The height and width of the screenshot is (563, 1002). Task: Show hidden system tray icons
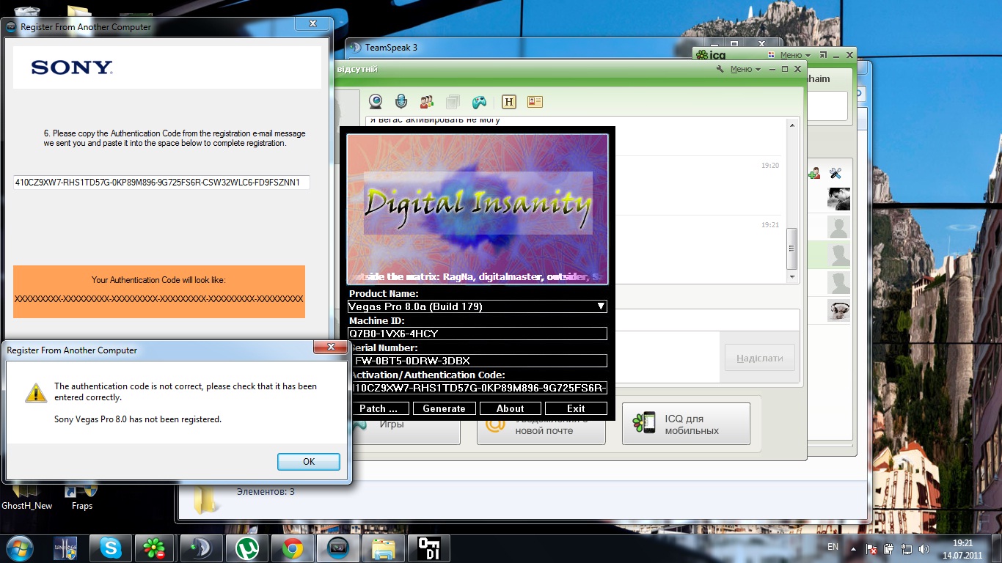[852, 548]
